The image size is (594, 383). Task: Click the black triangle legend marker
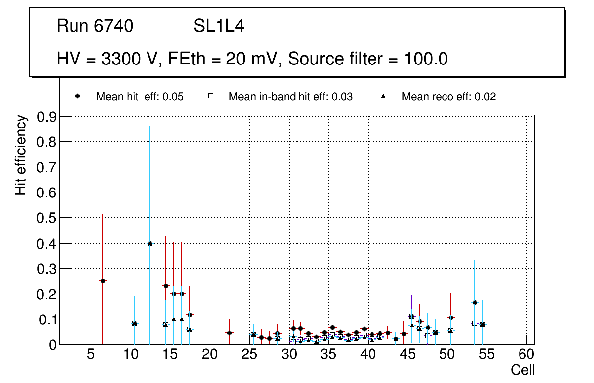pyautogui.click(x=384, y=96)
